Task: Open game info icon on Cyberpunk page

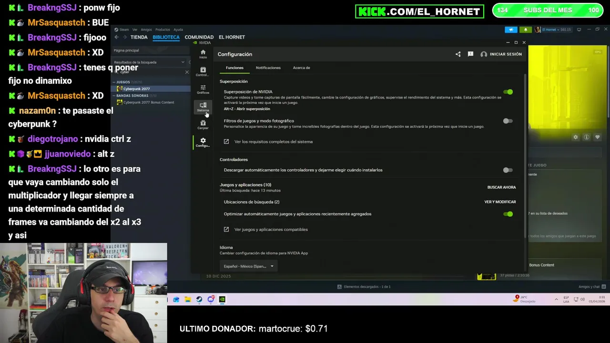Action: click(x=587, y=137)
